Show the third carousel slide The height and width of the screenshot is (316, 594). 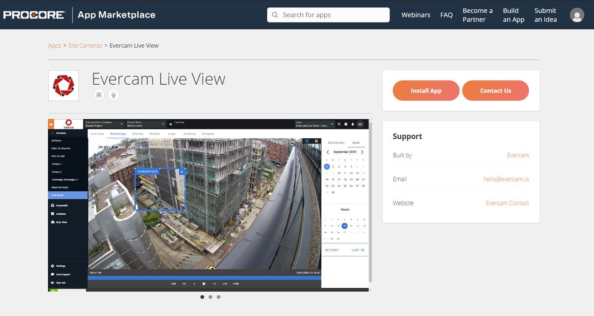coord(219,297)
